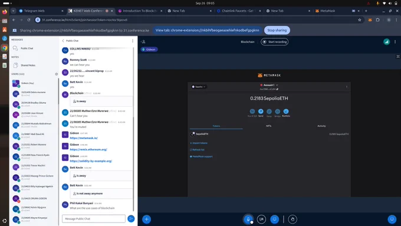Click the Gideon talking indicator badge

click(149, 50)
